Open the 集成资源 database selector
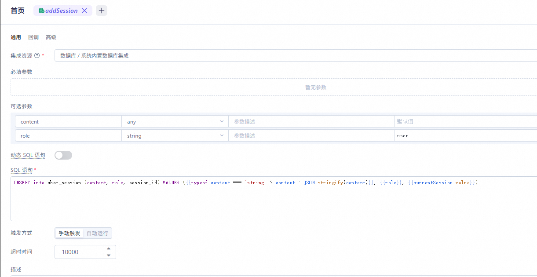 (296, 56)
